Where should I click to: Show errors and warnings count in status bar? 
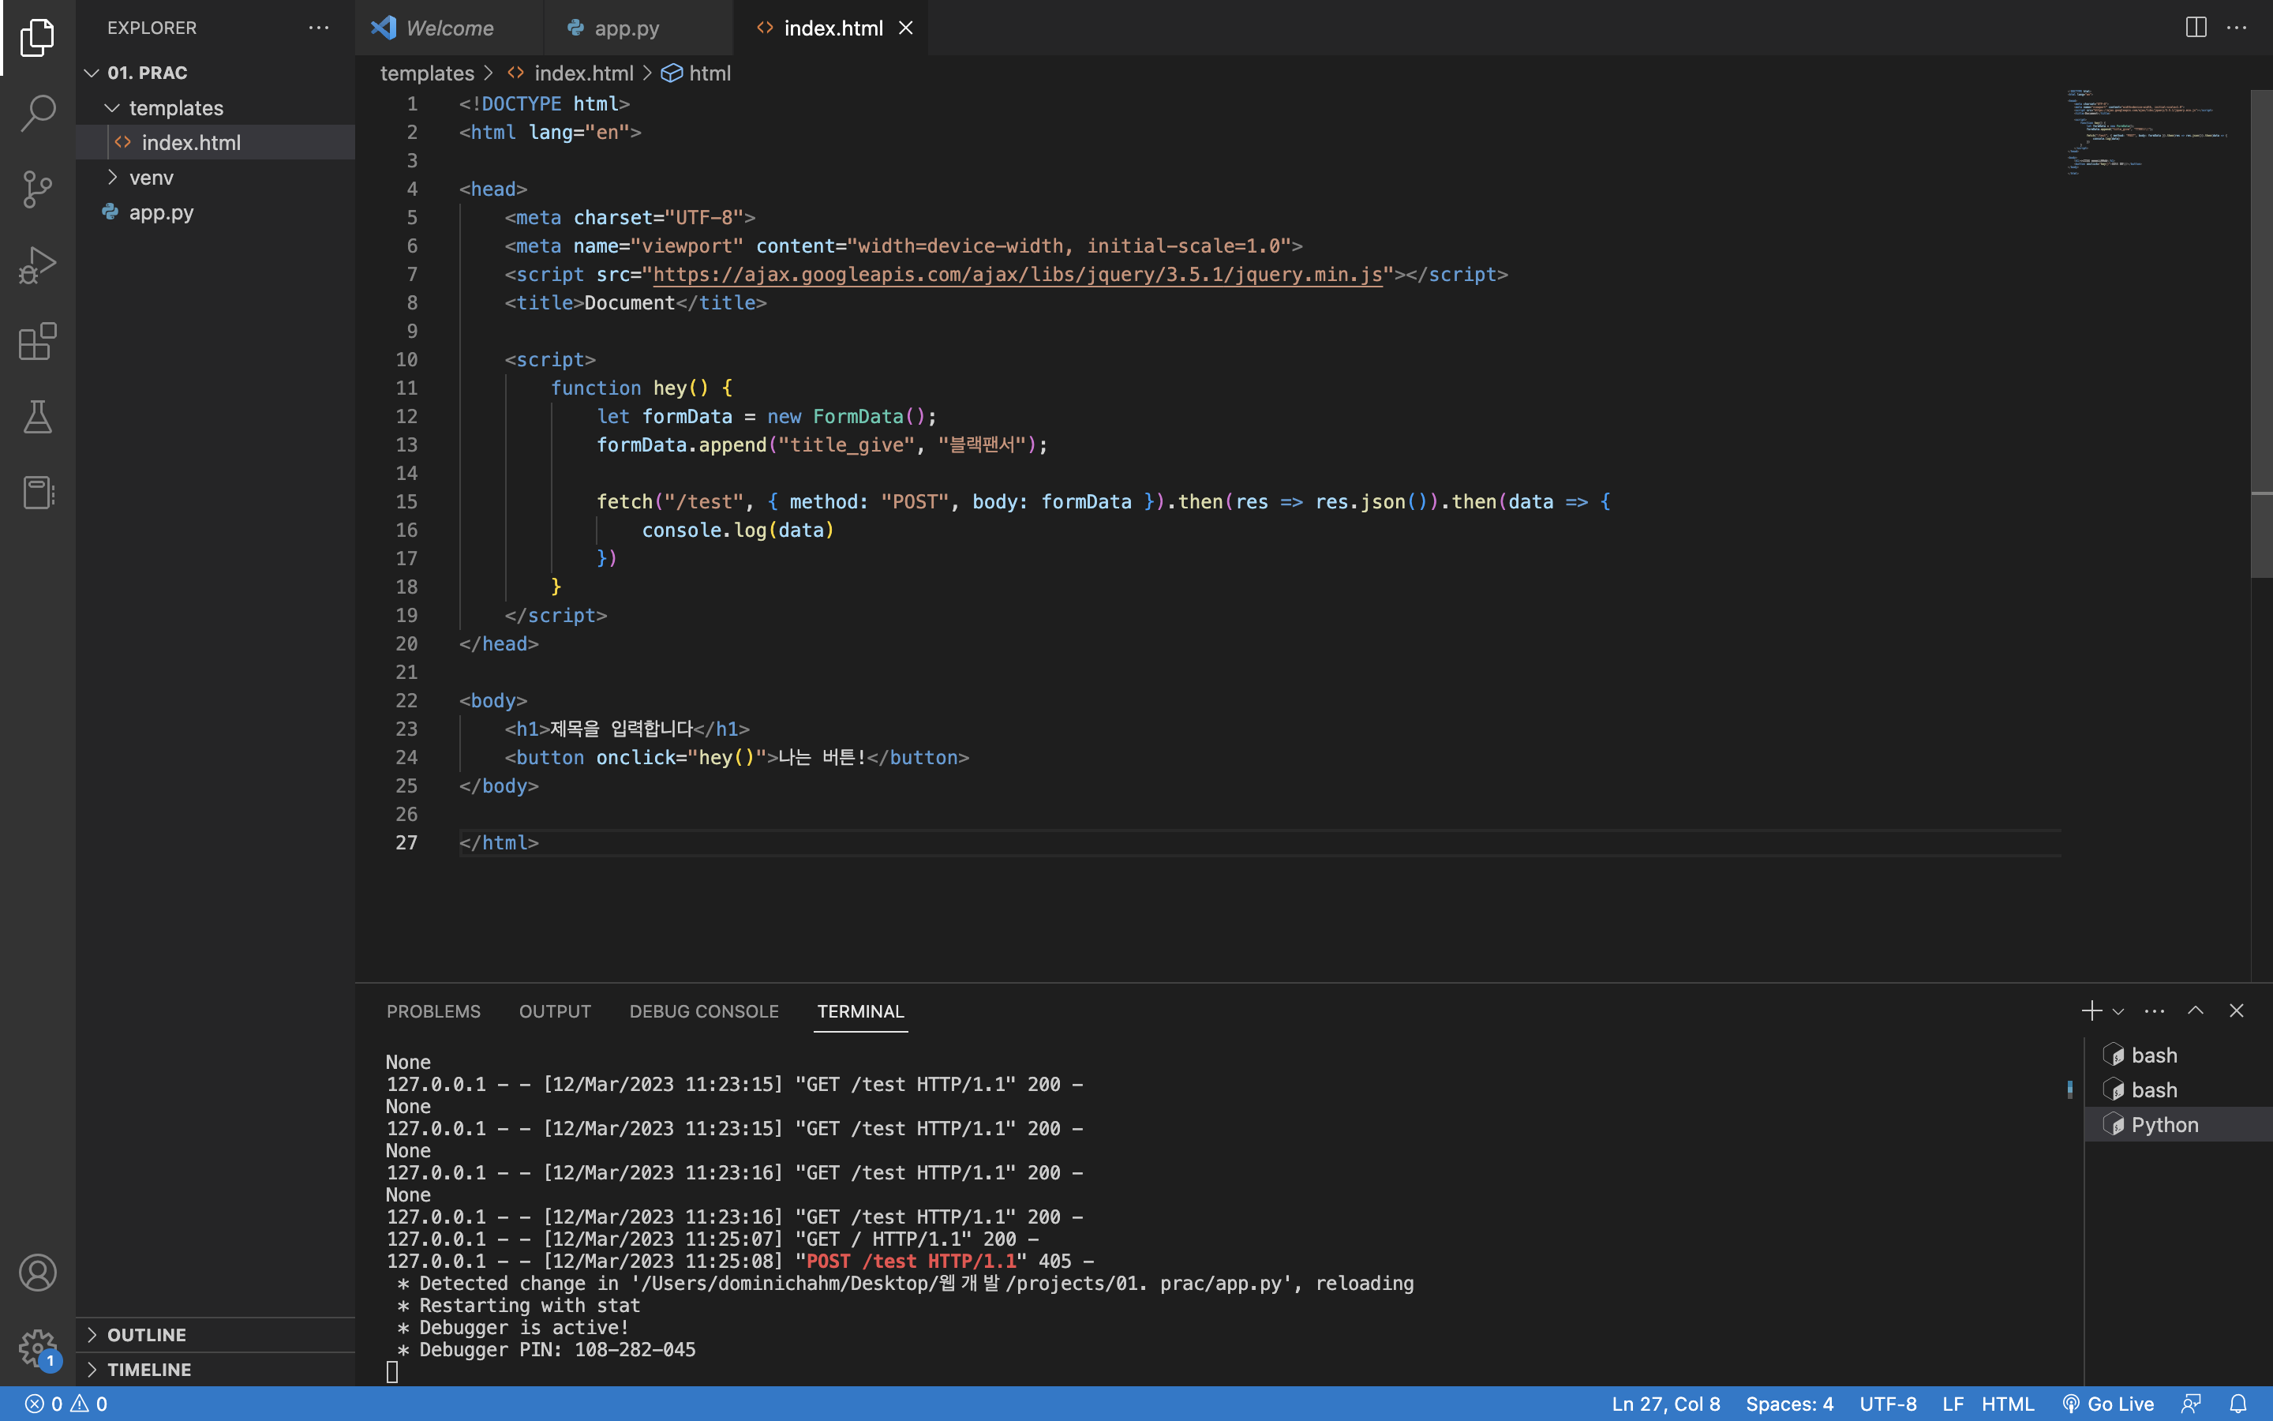(x=66, y=1404)
